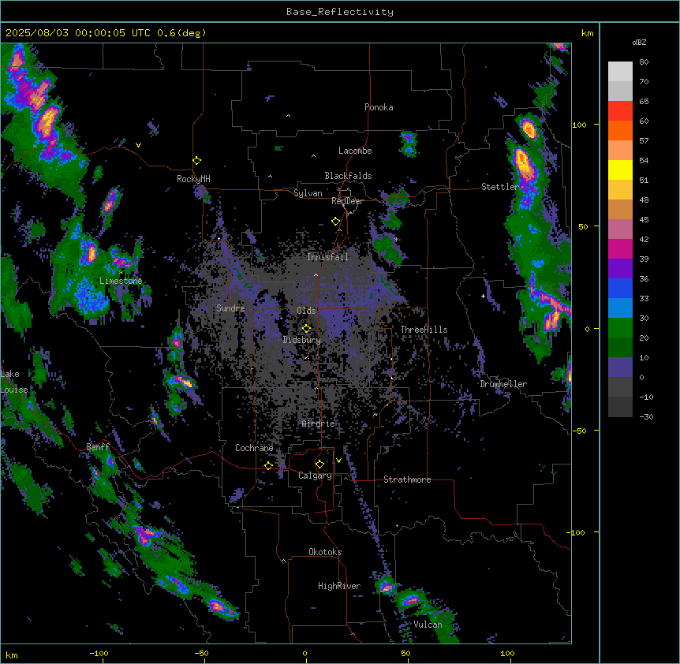Select the yellow diamond marker below Cochrane
Image resolution: width=680 pixels, height=664 pixels.
coord(268,465)
